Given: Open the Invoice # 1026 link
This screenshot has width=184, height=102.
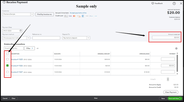Looking at the screenshot, I should (17, 66).
